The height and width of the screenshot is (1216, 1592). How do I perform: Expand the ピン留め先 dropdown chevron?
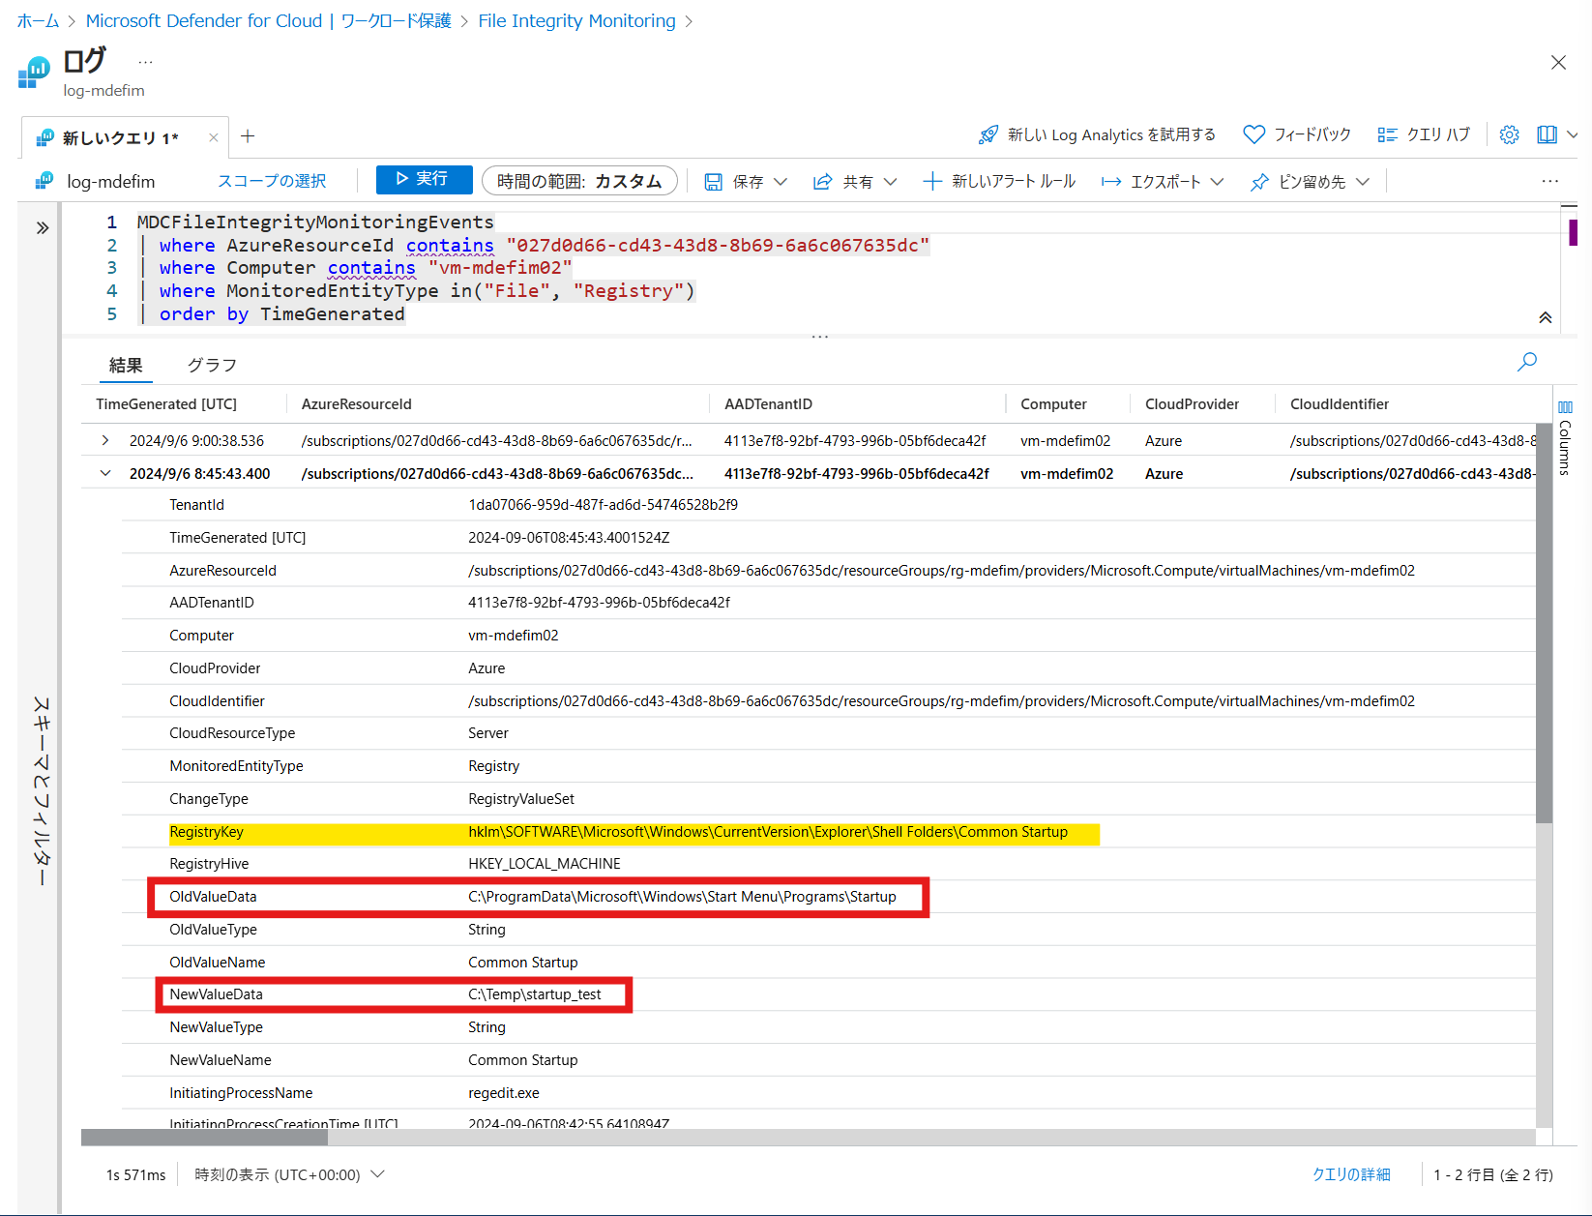pos(1363,182)
